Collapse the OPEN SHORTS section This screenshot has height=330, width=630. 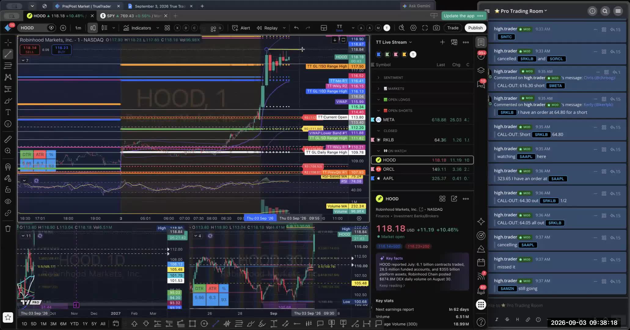pos(379,111)
